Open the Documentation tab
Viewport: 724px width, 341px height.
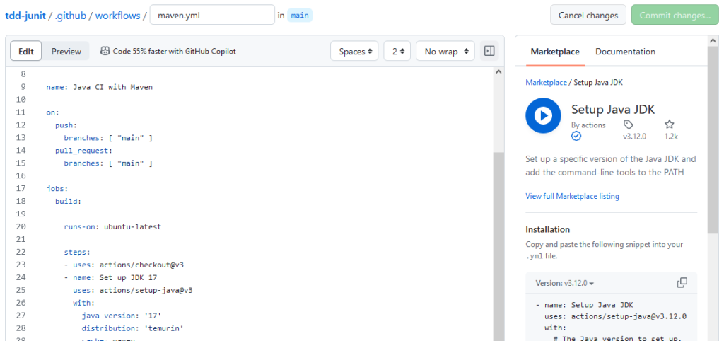point(625,52)
